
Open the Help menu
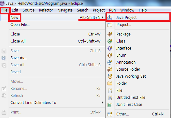pos(143,10)
